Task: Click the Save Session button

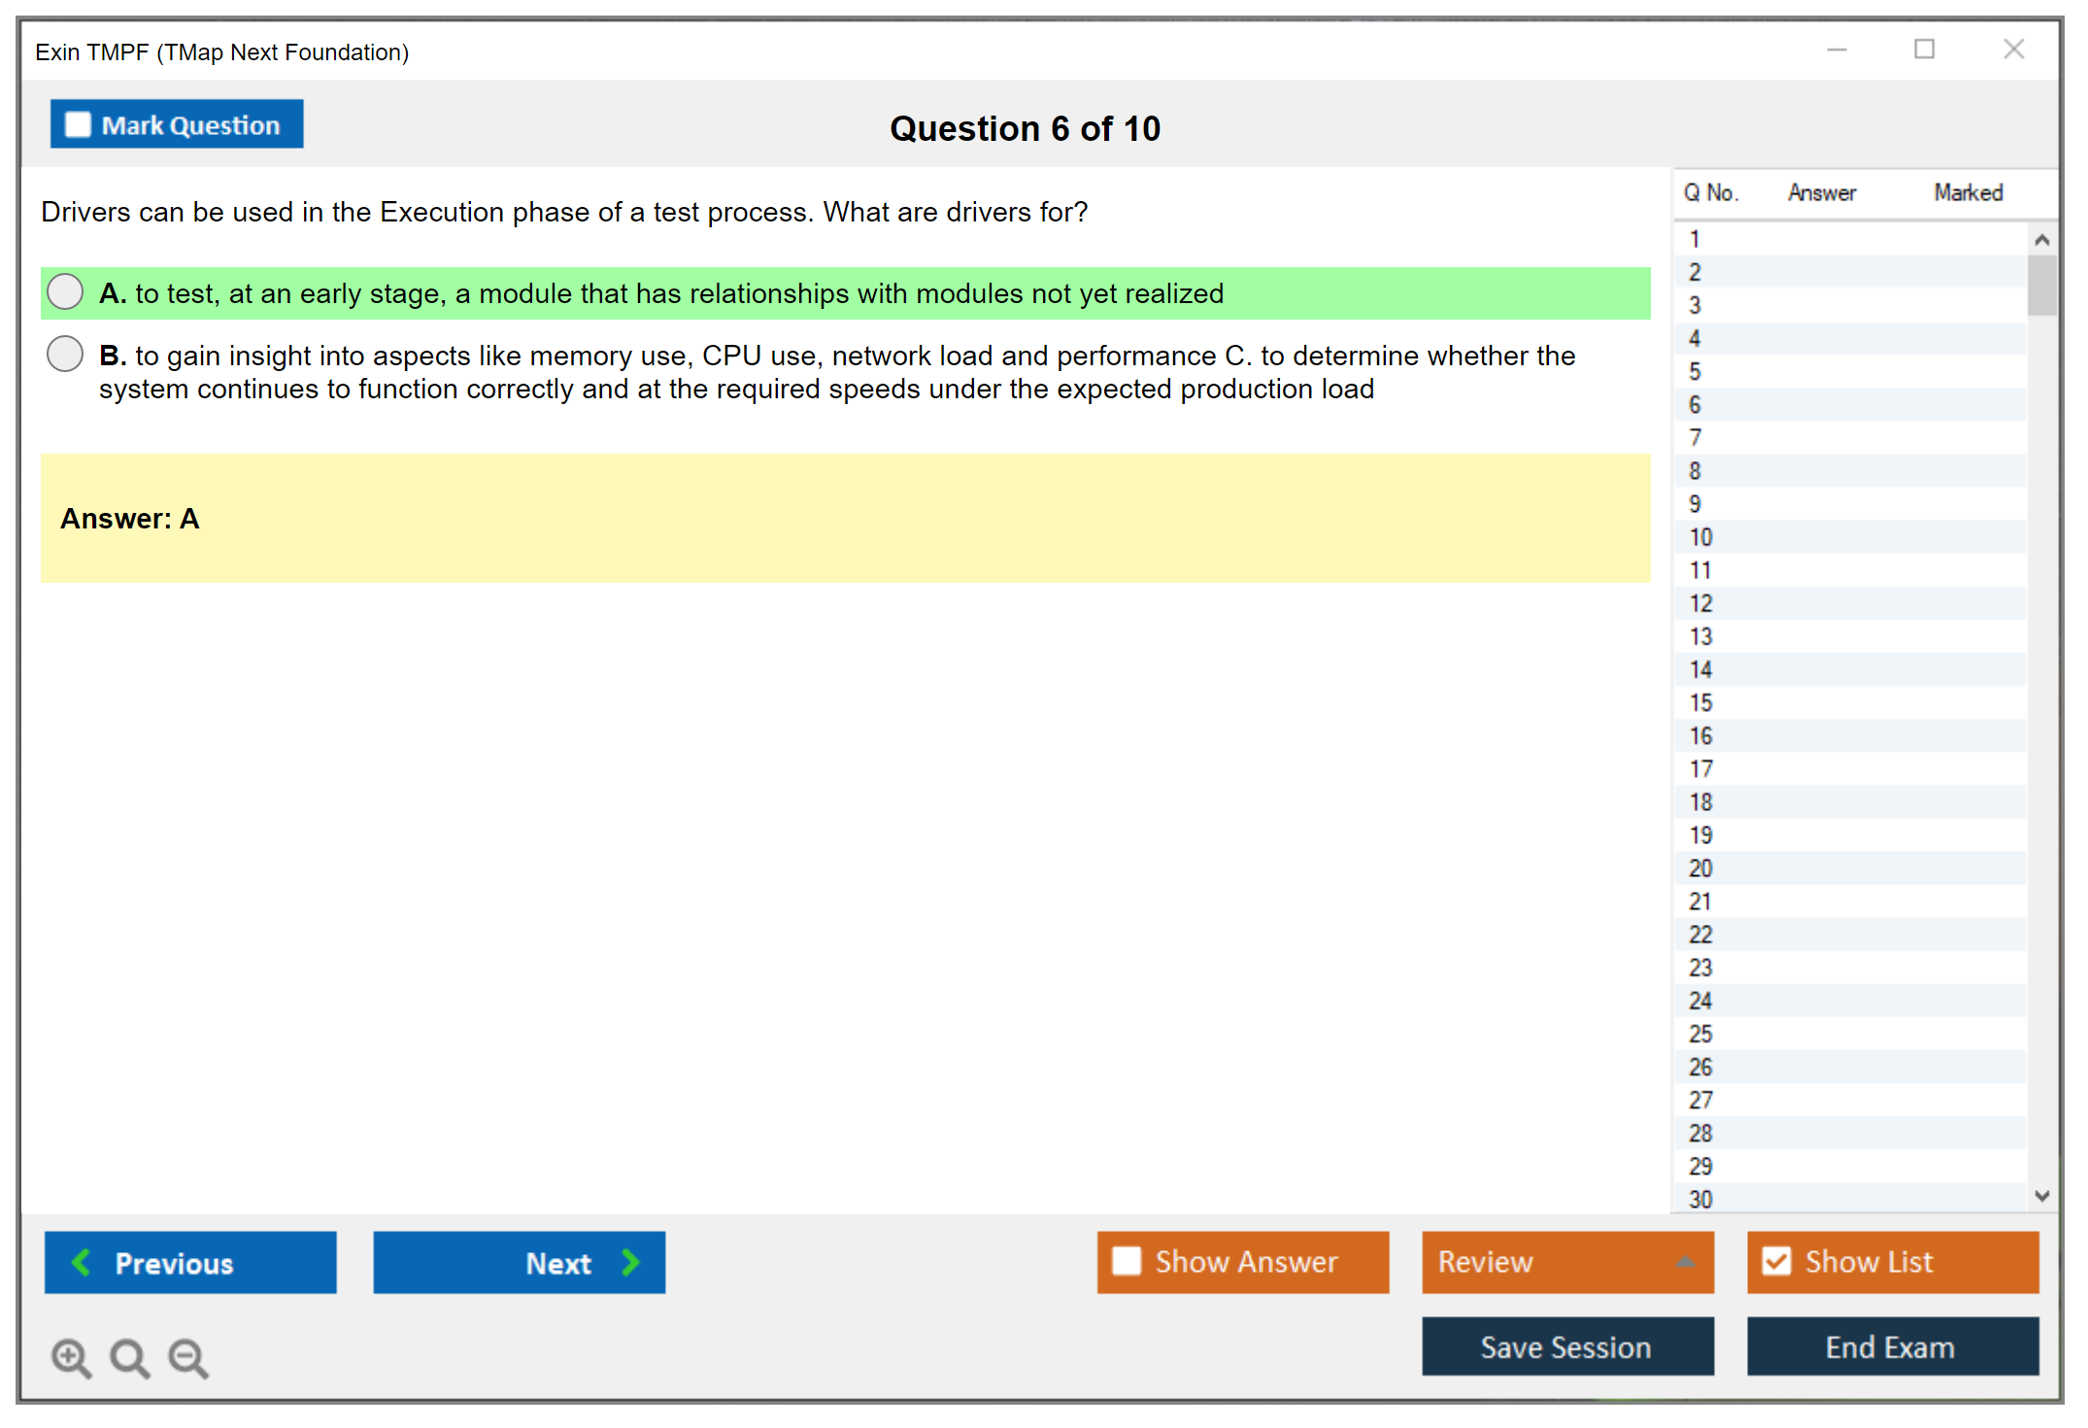Action: click(x=1566, y=1346)
